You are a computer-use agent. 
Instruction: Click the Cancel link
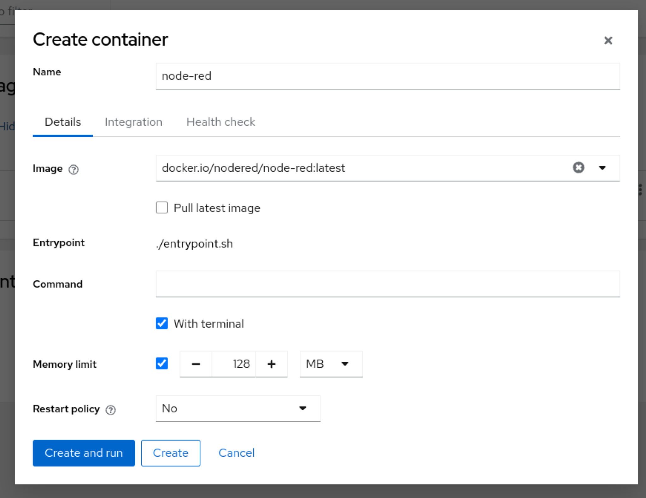[236, 453]
